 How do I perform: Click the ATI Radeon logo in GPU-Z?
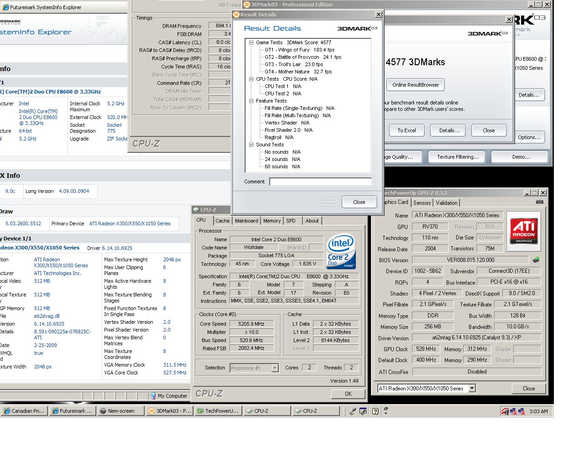523,231
